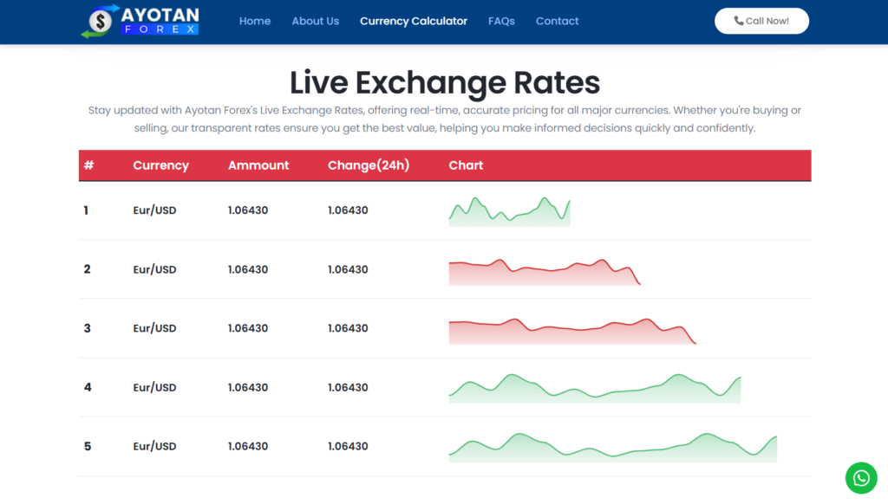Click the Ammount column header

pyautogui.click(x=258, y=165)
